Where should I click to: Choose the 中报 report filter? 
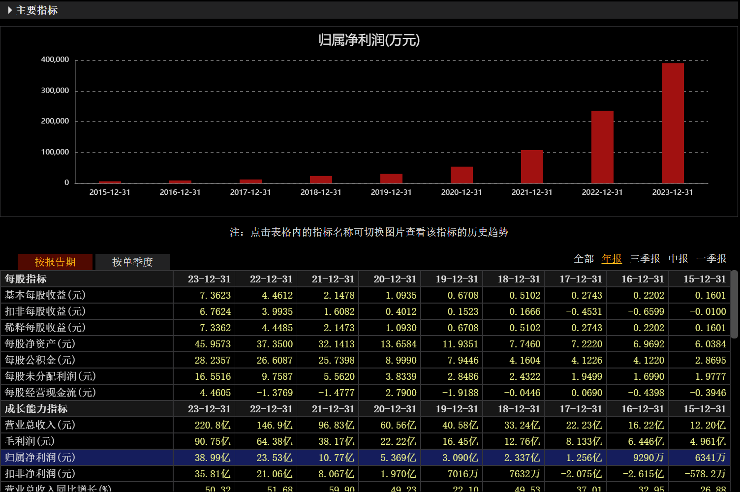(x=678, y=259)
